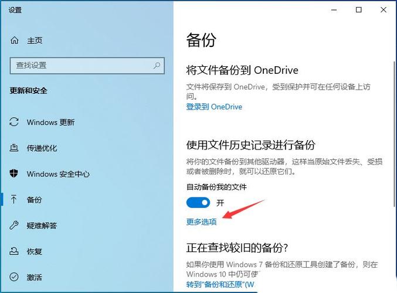Image resolution: width=397 pixels, height=293 pixels.
Task: Minimize the 设置 window
Action: [334, 10]
